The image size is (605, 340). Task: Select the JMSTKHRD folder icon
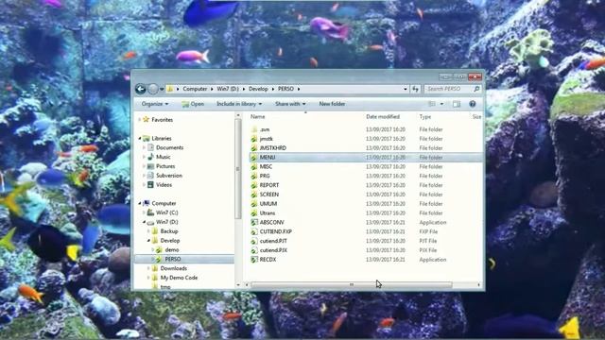254,148
